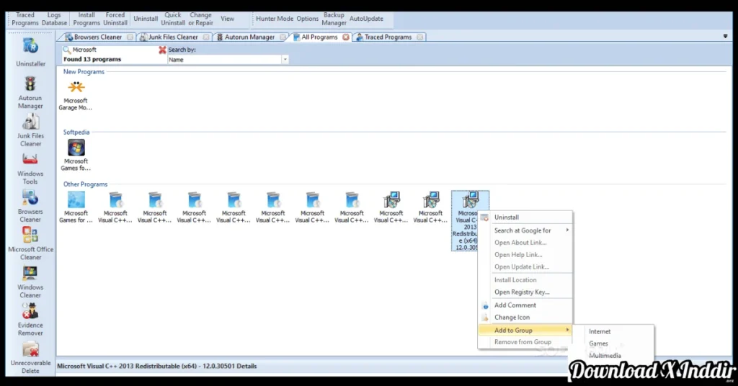Viewport: 738px width, 386px height.
Task: Open Junk Files Cleaner in sidebar
Action: tap(30, 130)
